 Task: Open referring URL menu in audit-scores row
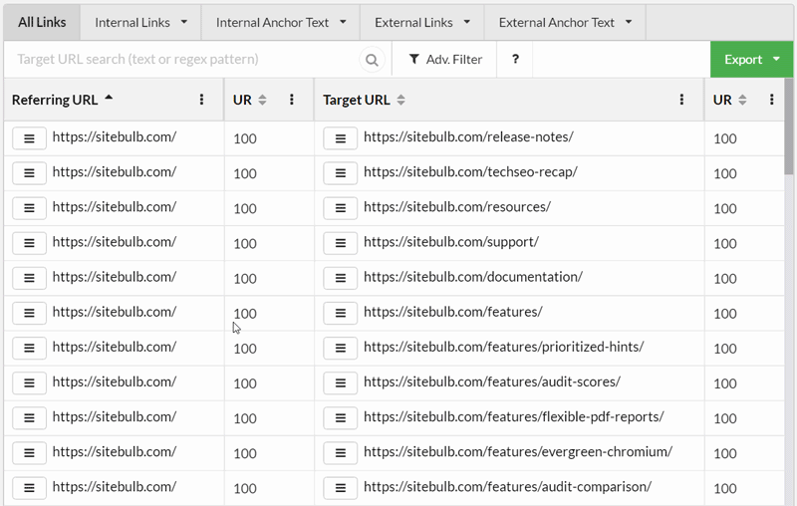pyautogui.click(x=29, y=383)
